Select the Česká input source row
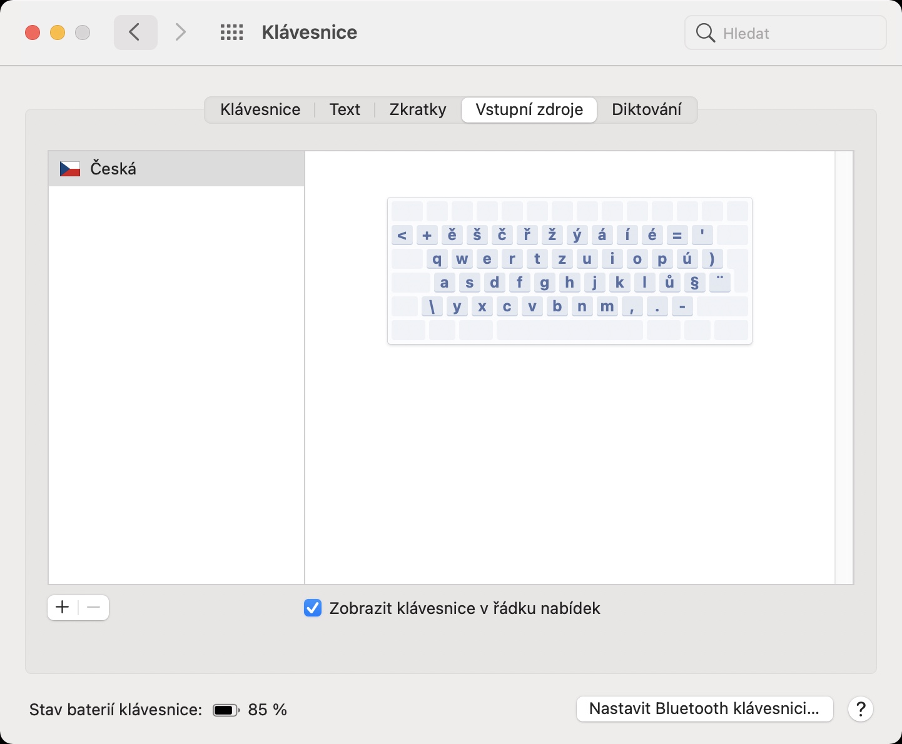Screen dimensions: 902x744 click(x=176, y=169)
